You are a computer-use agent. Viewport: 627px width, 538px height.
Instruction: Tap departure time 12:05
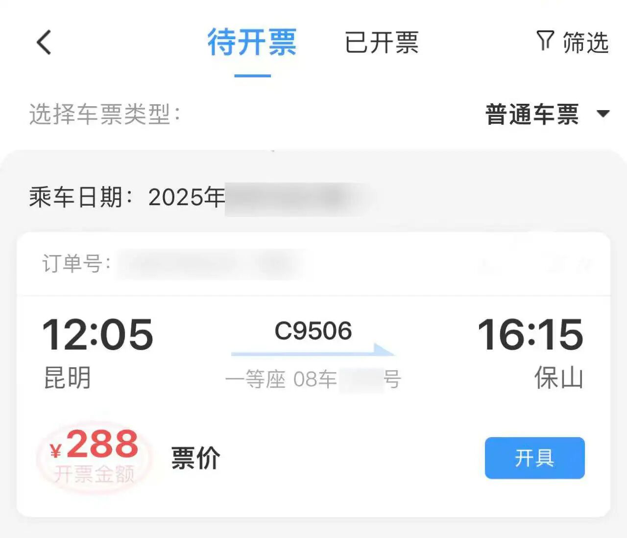click(97, 334)
